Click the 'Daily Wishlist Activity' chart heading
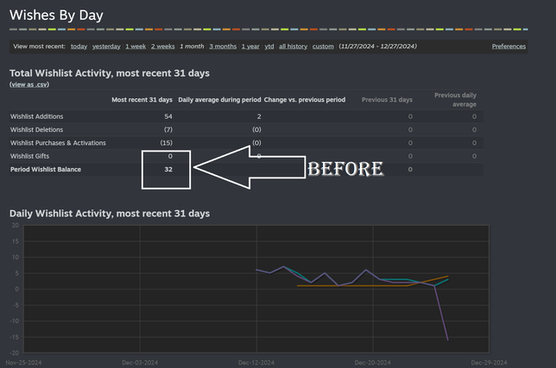This screenshot has width=556, height=368. [110, 214]
